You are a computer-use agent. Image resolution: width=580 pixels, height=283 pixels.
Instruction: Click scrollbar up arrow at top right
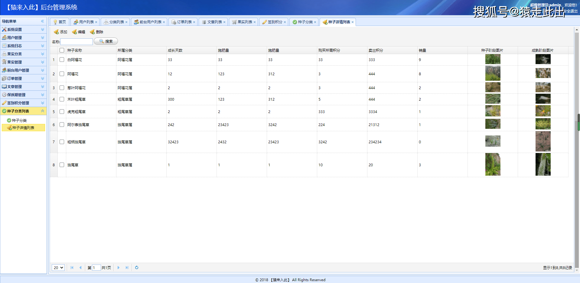click(x=577, y=30)
